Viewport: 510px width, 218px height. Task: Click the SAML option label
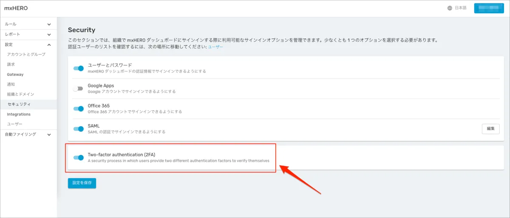[x=93, y=126]
